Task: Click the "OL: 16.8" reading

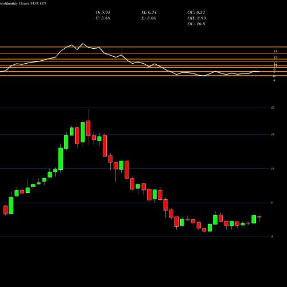Action: [x=196, y=24]
